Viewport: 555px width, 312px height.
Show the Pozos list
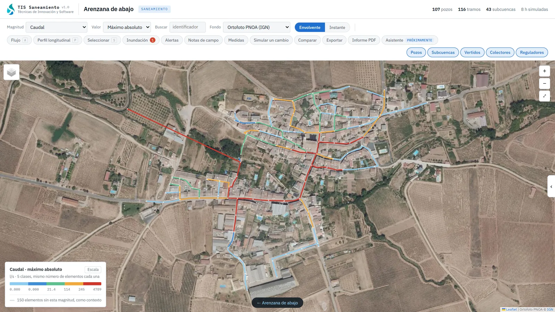(416, 52)
